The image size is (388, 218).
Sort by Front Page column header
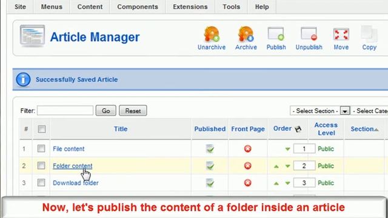pyautogui.click(x=248, y=129)
